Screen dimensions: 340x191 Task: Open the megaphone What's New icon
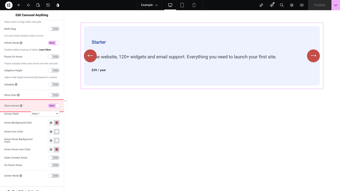pyautogui.click(x=272, y=5)
